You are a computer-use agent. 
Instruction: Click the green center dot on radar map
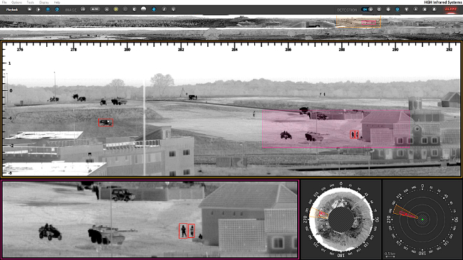click(422, 220)
